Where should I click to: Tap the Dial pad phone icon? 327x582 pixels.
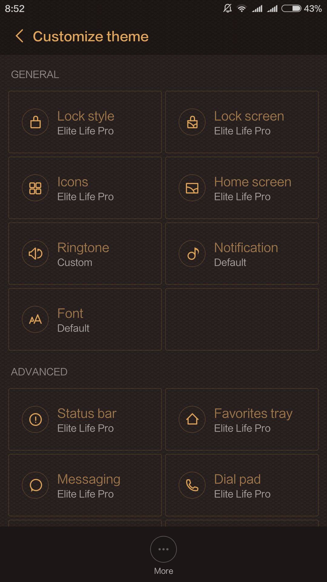pos(192,485)
